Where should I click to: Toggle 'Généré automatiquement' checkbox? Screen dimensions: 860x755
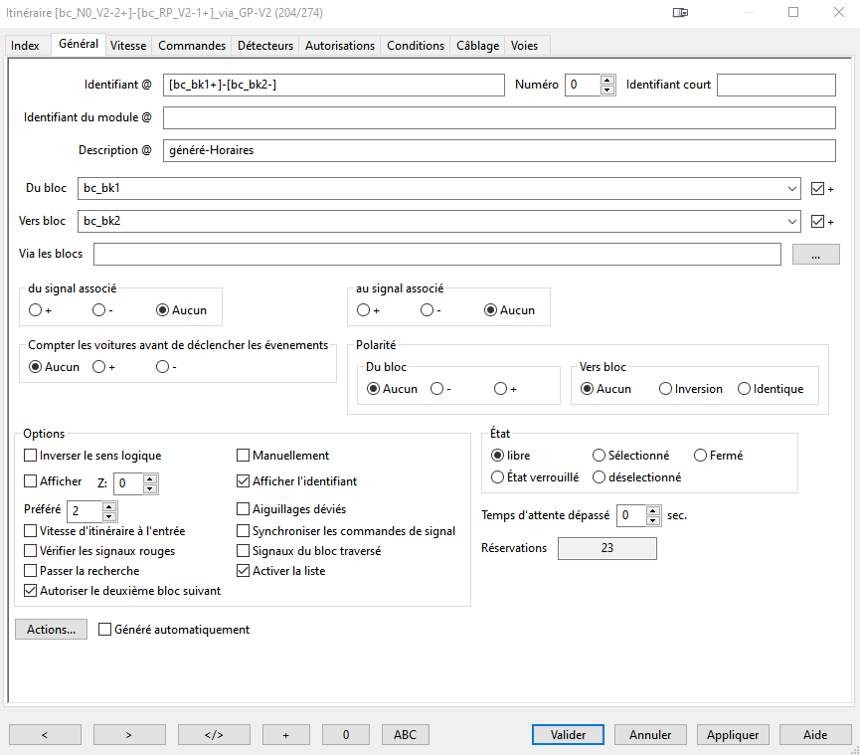tap(105, 630)
